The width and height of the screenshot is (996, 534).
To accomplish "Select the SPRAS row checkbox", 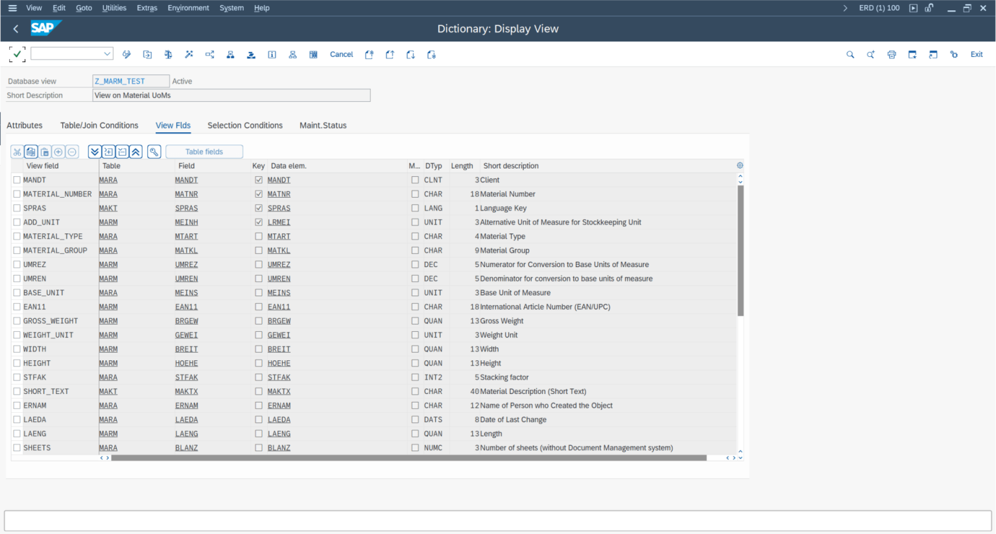I will click(x=17, y=208).
